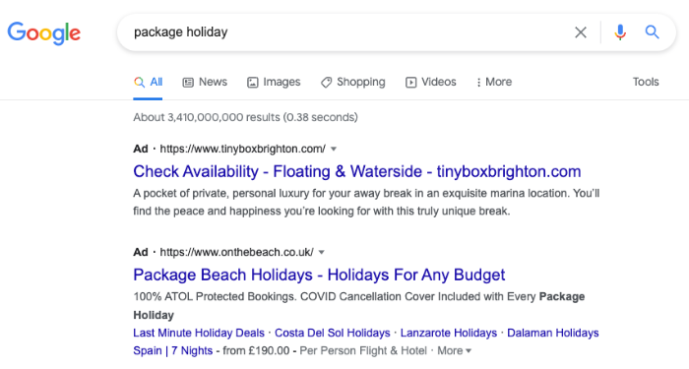Expand the More offers dropdown in the onthebeach ad
Screen dimensions: 689x369
tap(455, 351)
